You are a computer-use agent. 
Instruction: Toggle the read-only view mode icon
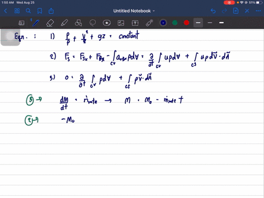[21, 23]
